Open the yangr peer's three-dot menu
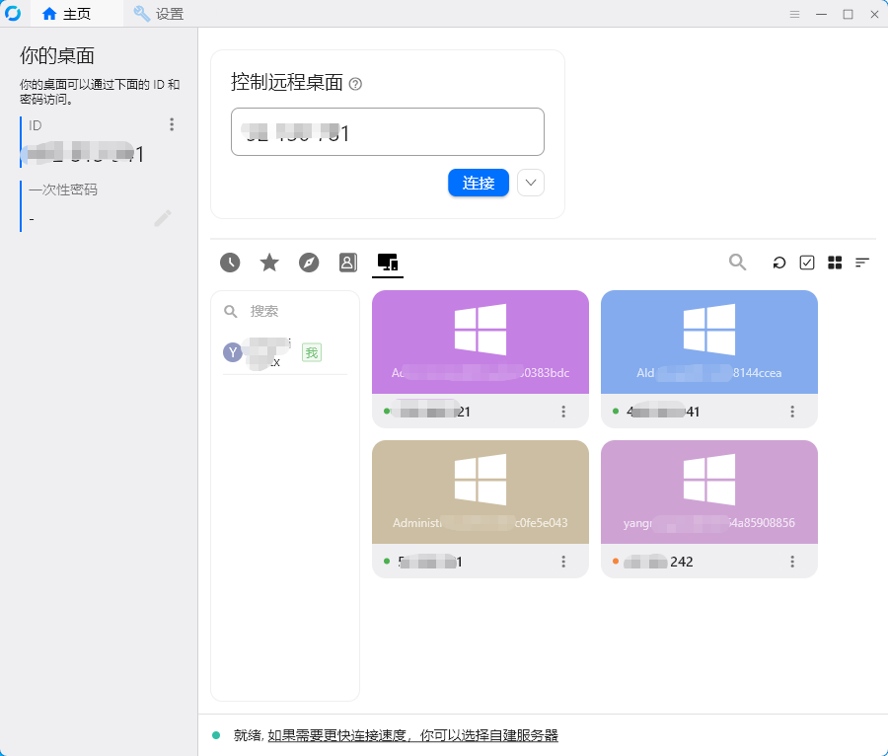 (792, 561)
